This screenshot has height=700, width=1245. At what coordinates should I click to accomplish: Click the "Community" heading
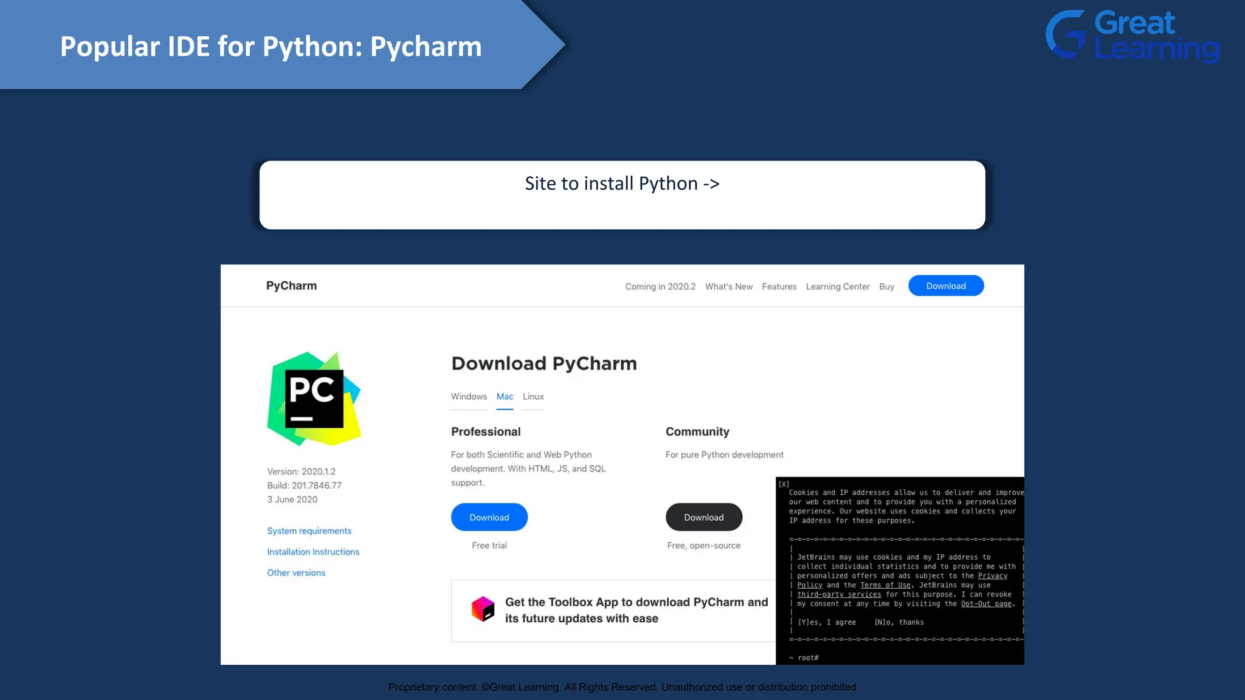(x=697, y=431)
